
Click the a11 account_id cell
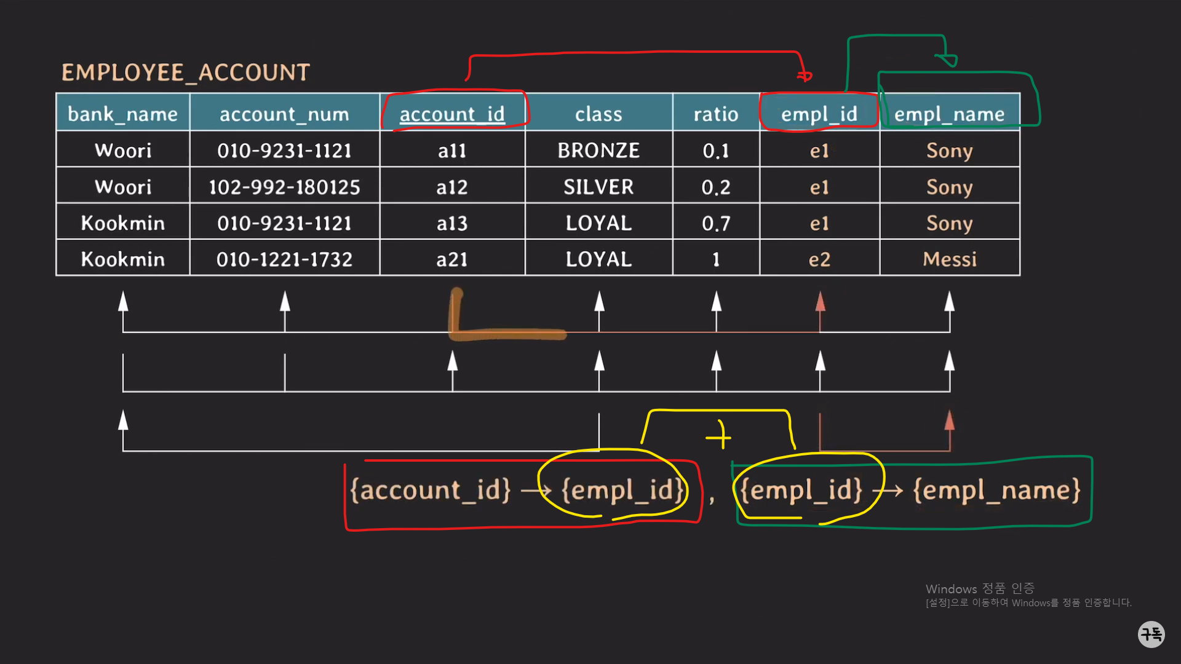pyautogui.click(x=452, y=151)
